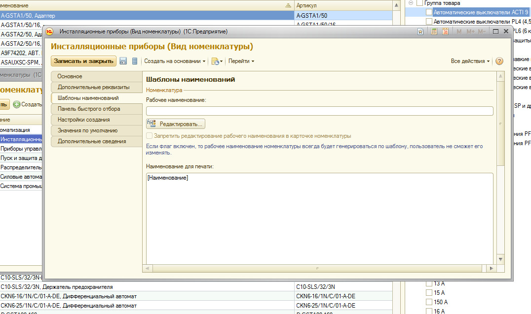Open help with the question mark icon

click(x=499, y=61)
